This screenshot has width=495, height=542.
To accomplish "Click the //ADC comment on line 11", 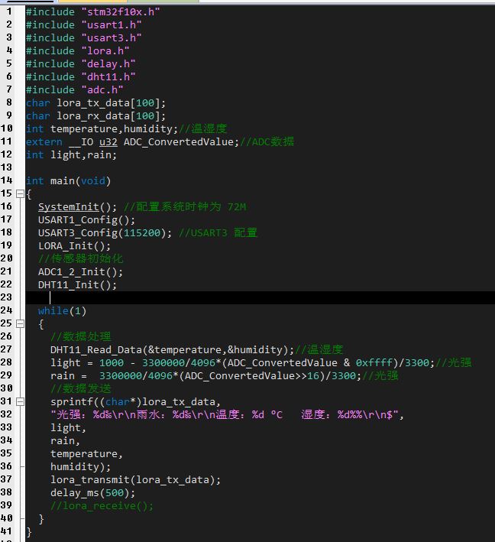I will pyautogui.click(x=267, y=141).
